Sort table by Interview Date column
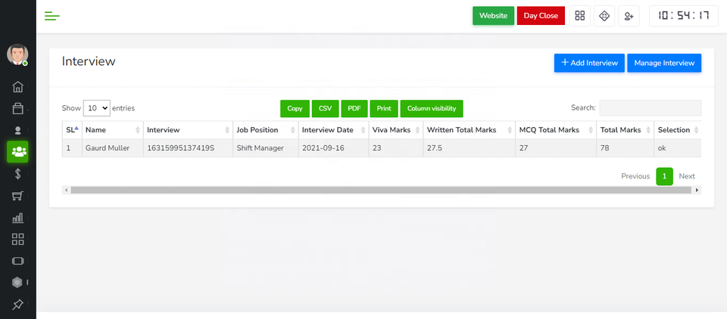 pyautogui.click(x=332, y=130)
